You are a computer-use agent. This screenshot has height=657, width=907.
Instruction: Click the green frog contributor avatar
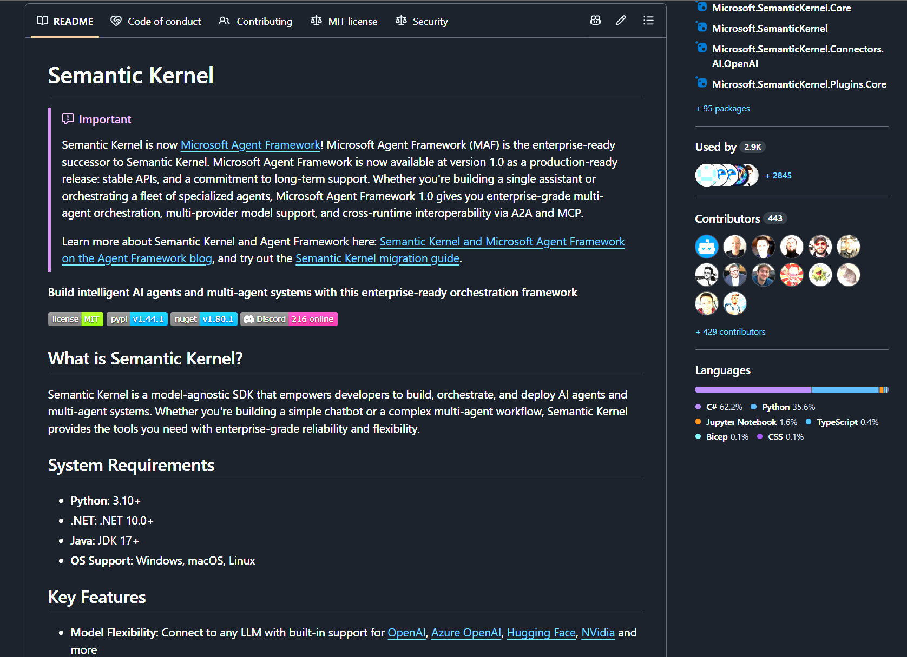[820, 275]
